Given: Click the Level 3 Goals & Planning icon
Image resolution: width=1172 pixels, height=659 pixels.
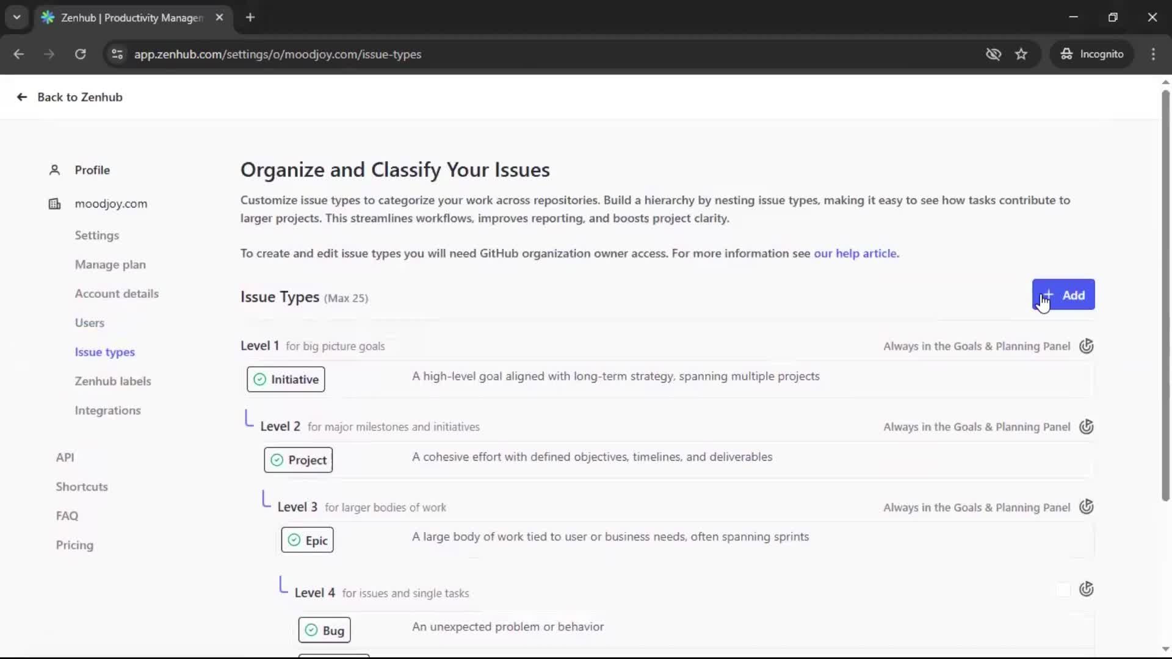Looking at the screenshot, I should click(x=1086, y=507).
